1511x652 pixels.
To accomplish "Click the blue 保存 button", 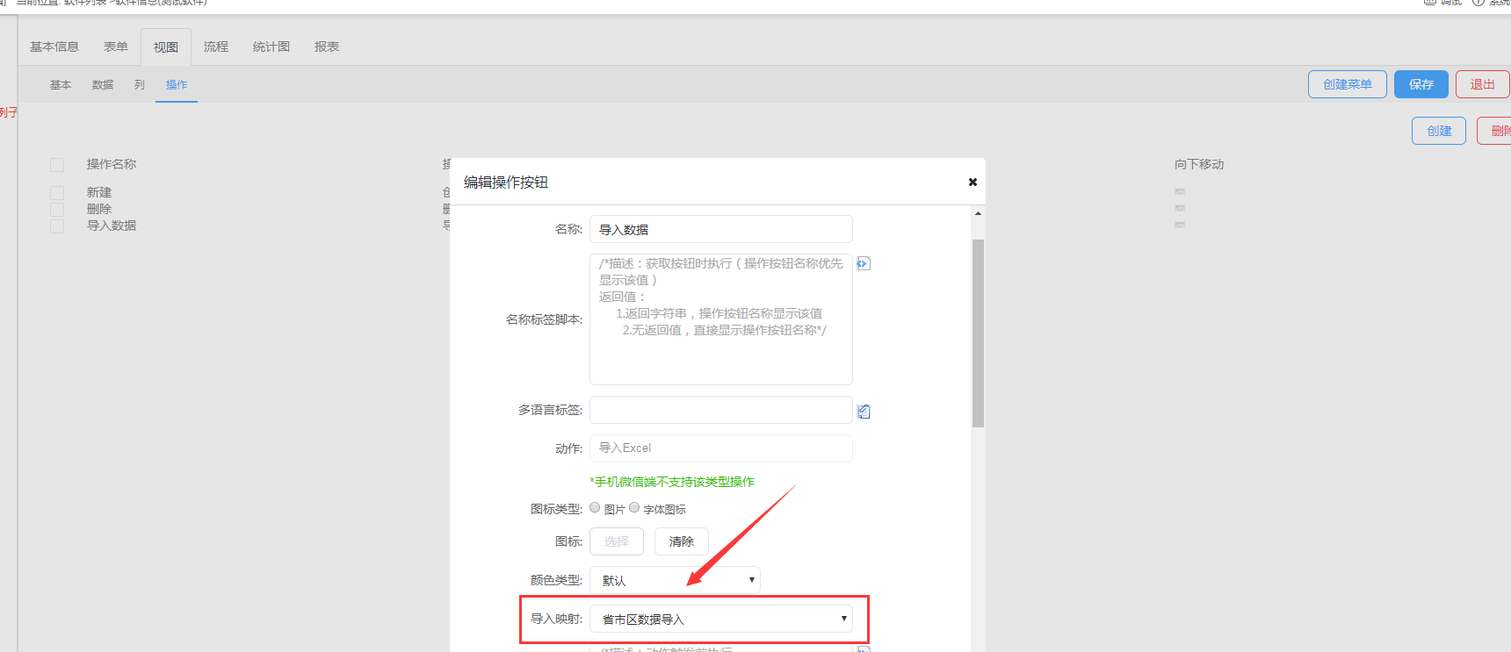I will 1421,84.
